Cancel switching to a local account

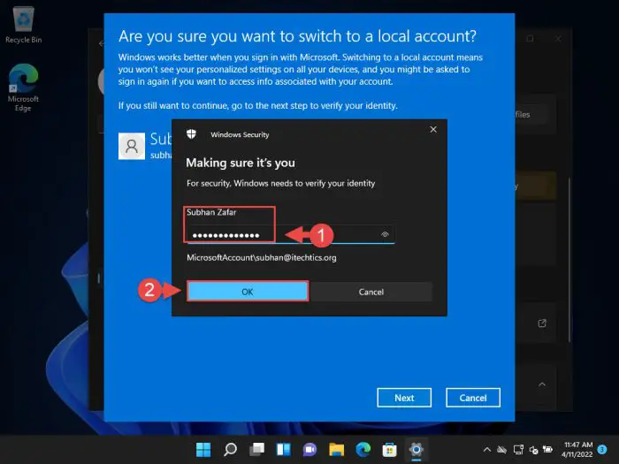click(473, 398)
